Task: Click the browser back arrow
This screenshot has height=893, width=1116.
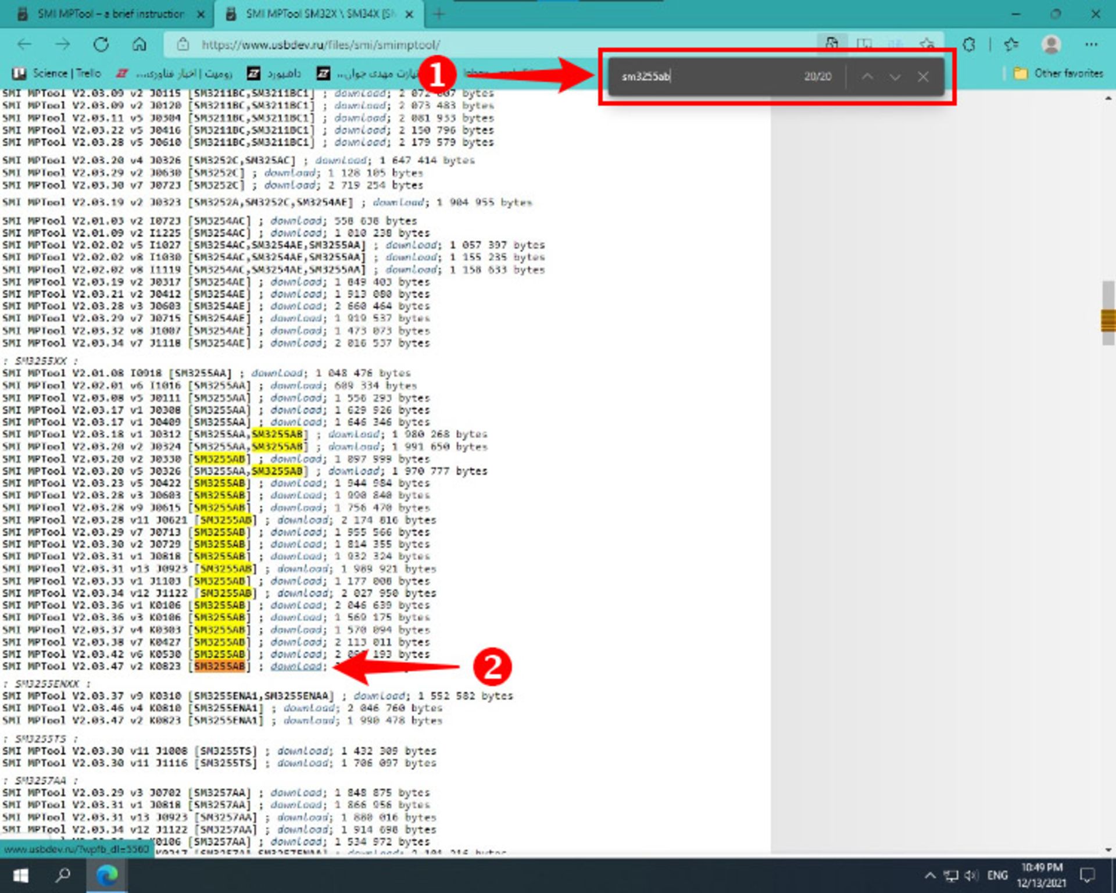Action: [24, 44]
